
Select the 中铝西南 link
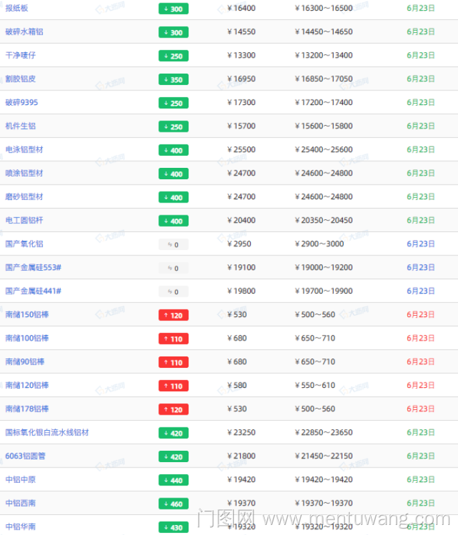pyautogui.click(x=20, y=503)
